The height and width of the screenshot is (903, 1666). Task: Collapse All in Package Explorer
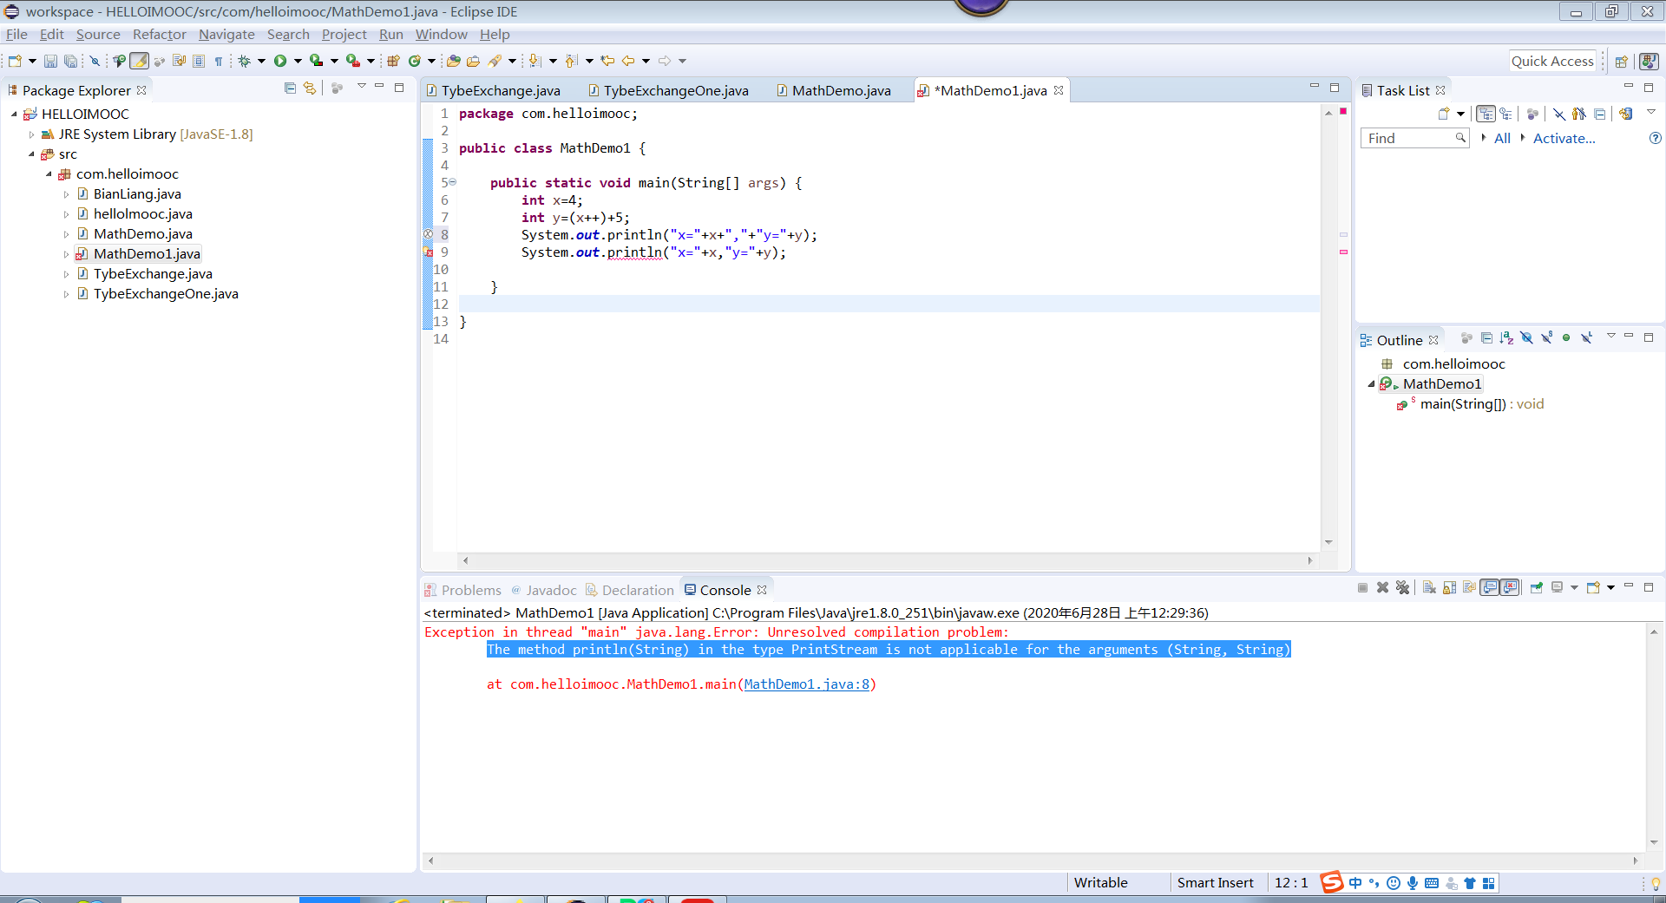coord(290,88)
